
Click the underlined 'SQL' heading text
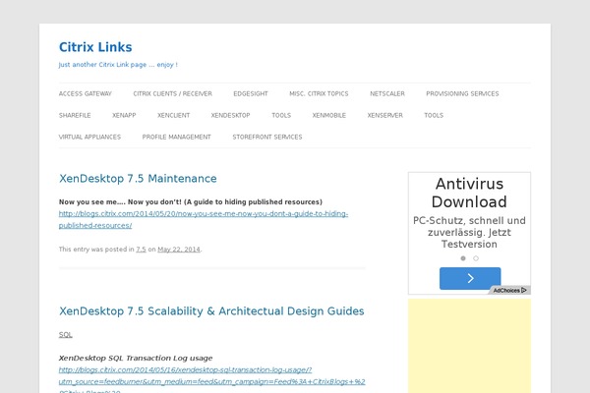tap(66, 335)
